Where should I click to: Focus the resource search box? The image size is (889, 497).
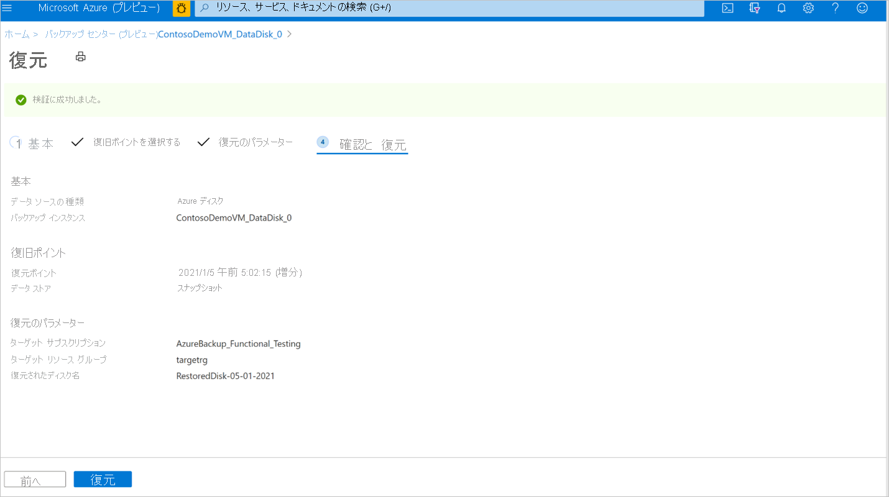(449, 8)
